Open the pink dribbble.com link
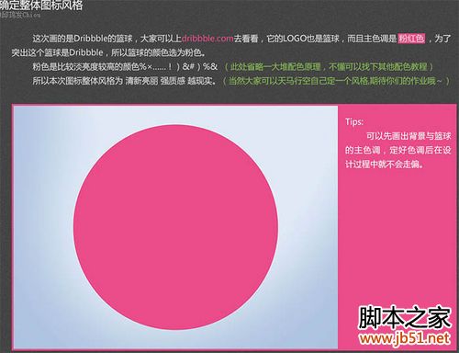The height and width of the screenshot is (353, 459). (207, 39)
